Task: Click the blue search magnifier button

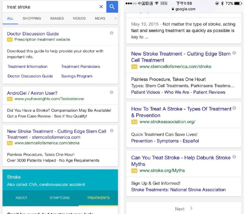Action: click(112, 7)
